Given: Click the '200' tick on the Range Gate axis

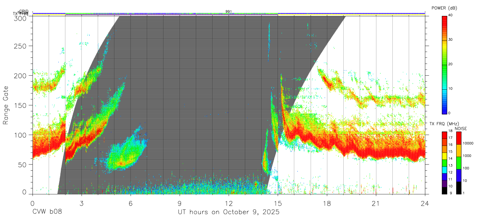Looking at the screenshot, I should click(20, 75).
